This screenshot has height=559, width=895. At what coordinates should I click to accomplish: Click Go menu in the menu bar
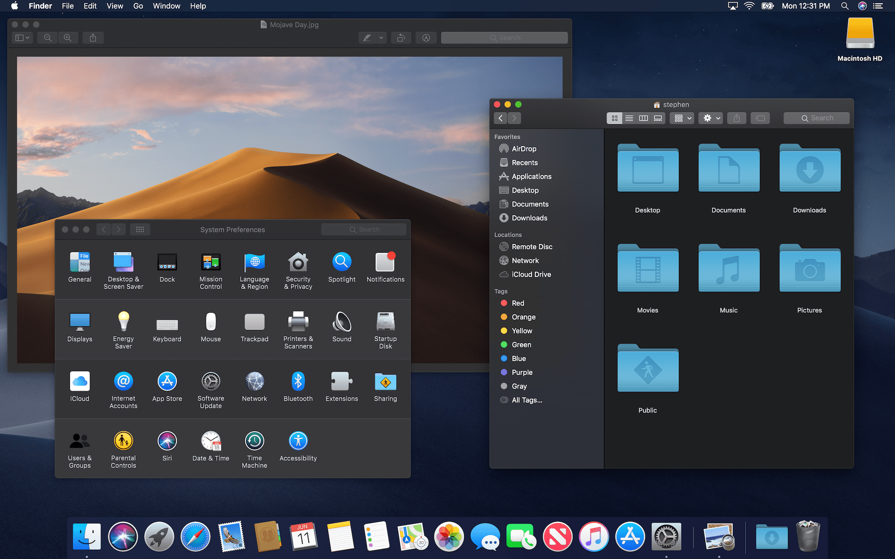[137, 6]
